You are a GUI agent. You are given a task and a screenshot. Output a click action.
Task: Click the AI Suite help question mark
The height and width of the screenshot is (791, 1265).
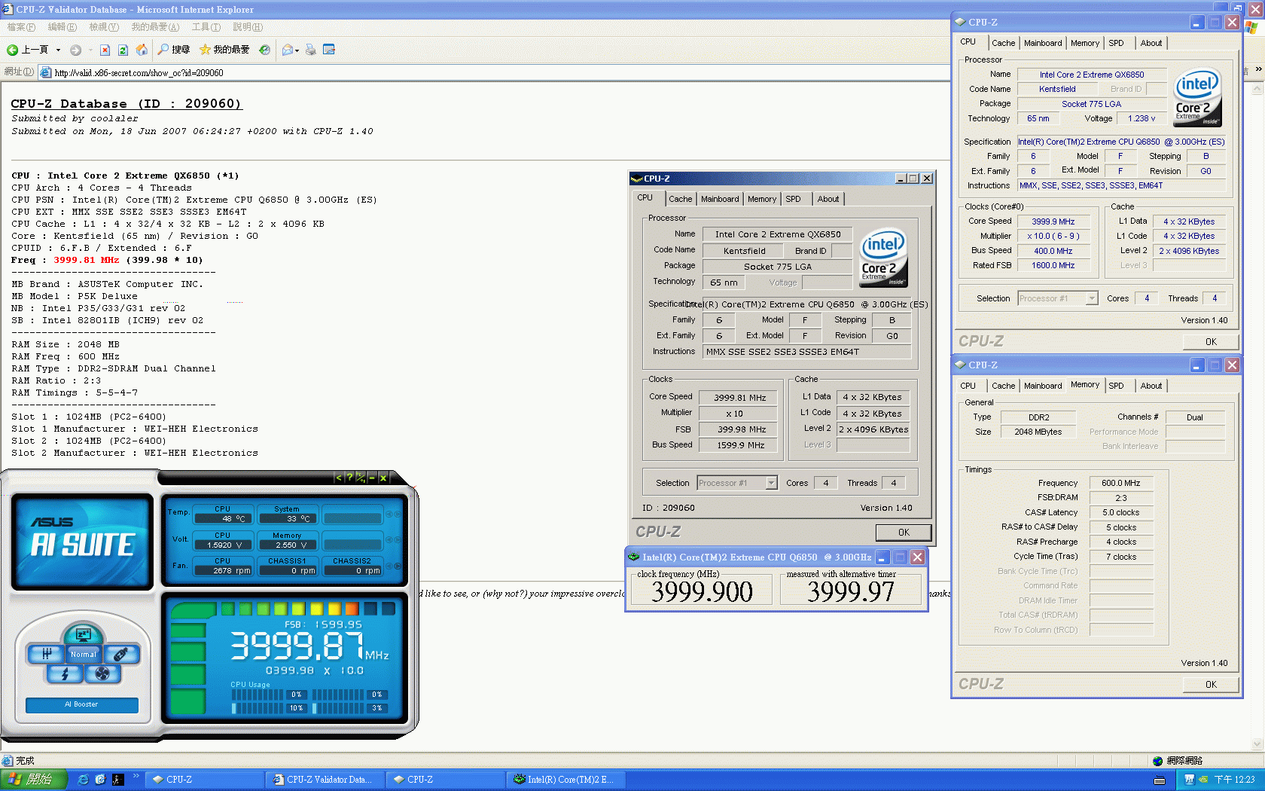349,478
